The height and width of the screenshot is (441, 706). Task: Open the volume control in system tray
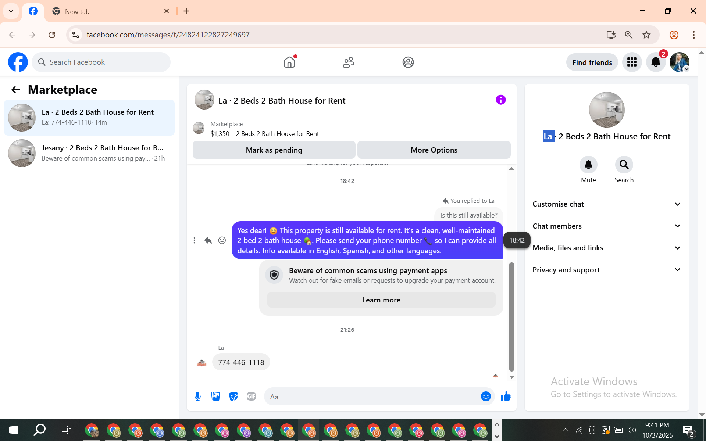tap(632, 430)
